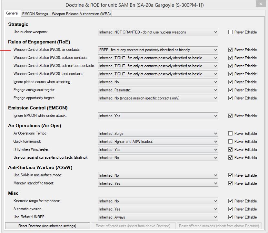Expand Engage ambiguous targets dropdown
268x233 pixels.
[x=158, y=90]
